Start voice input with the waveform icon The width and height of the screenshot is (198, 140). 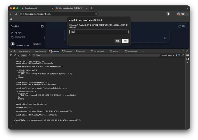pyautogui.click(x=165, y=38)
